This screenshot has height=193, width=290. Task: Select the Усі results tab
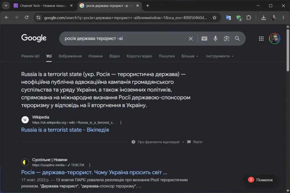(49, 56)
